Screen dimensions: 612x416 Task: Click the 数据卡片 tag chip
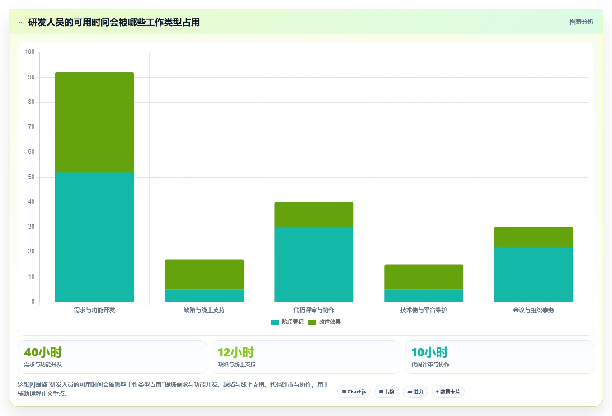click(448, 392)
